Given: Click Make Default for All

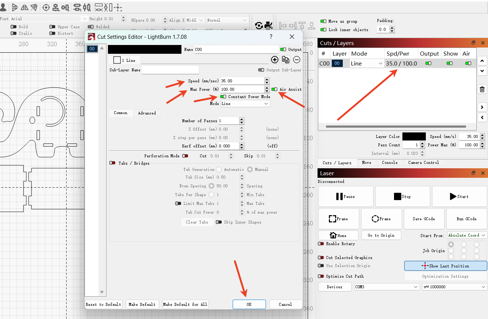Looking at the screenshot, I should 185,304.
